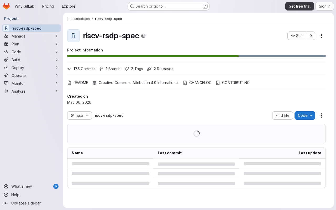This screenshot has width=336, height=210.
Task: Open the 2 Tags link
Action: point(134,69)
